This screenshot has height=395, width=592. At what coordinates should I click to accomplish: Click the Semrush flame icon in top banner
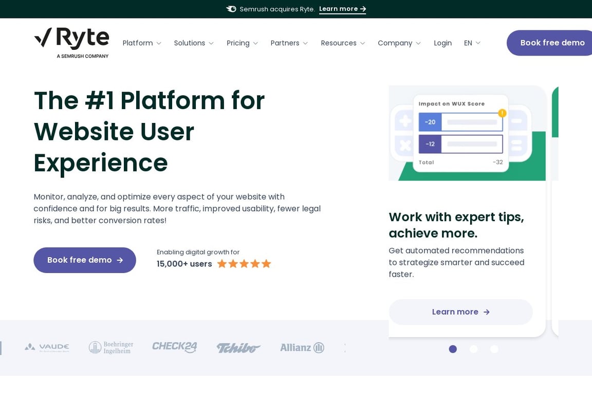click(231, 9)
